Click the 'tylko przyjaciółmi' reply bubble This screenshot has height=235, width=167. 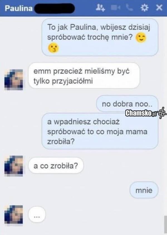click(x=84, y=76)
